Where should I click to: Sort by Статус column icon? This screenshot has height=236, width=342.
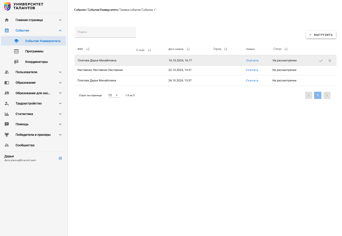click(x=286, y=49)
